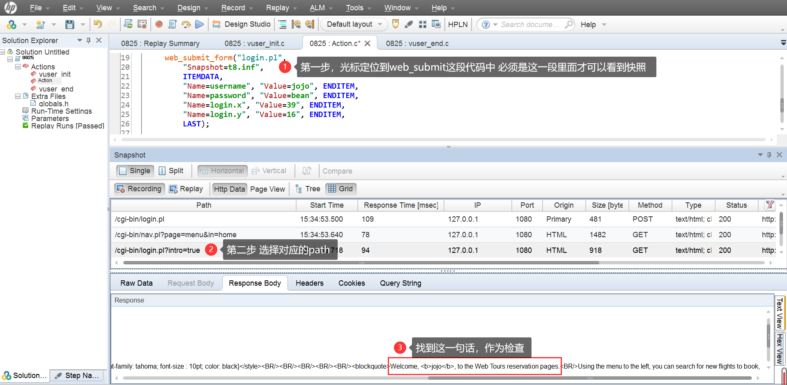Image resolution: width=787 pixels, height=385 pixels.
Task: Open the File menu
Action: 39,8
